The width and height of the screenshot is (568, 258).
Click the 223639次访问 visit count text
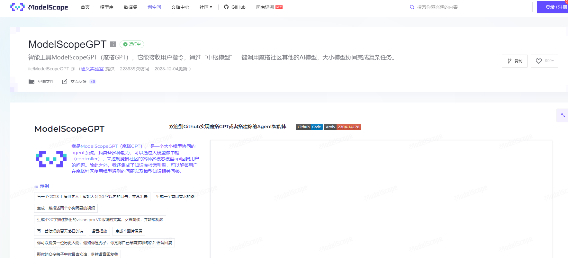point(134,69)
